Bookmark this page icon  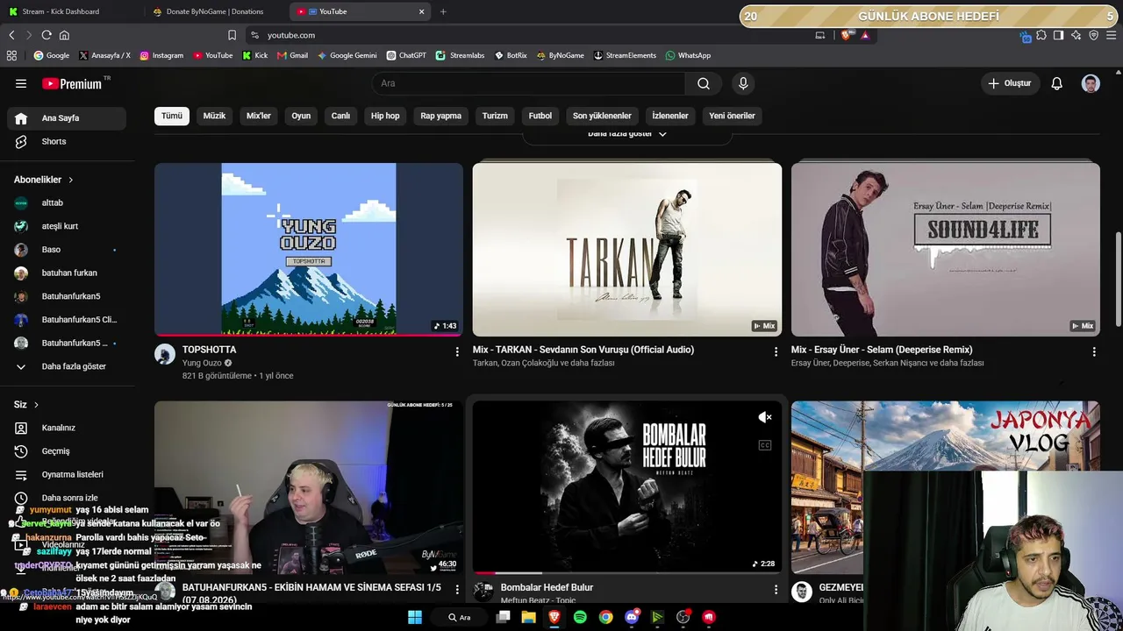[x=232, y=35]
